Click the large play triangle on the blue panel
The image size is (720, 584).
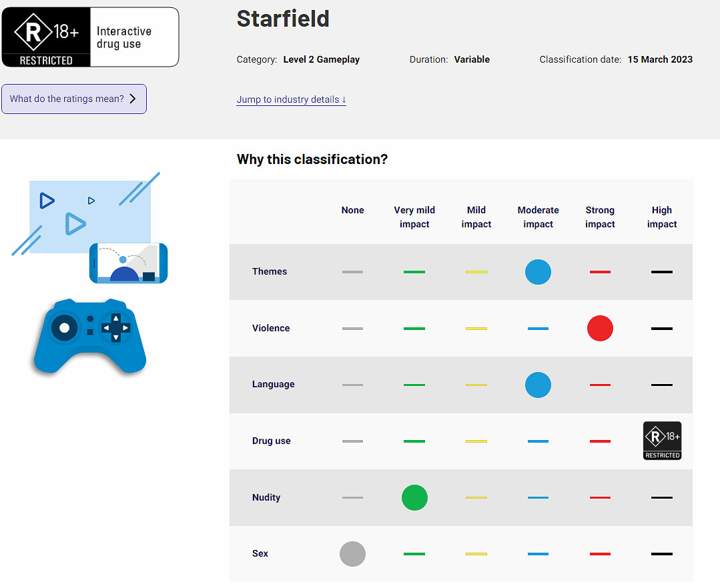(x=75, y=224)
